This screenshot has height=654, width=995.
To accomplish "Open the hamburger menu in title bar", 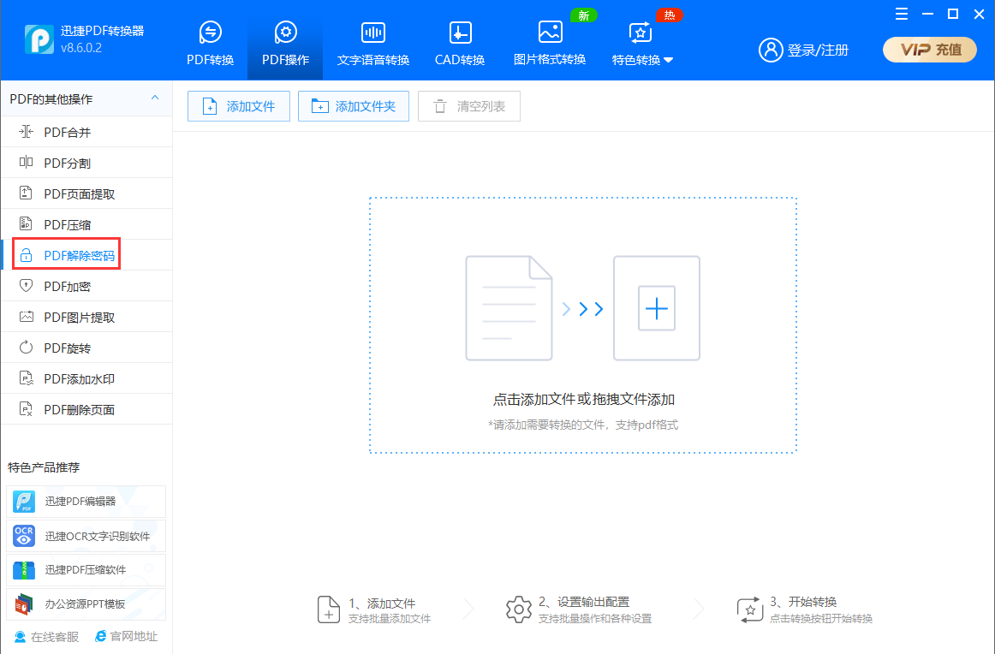I will click(901, 14).
